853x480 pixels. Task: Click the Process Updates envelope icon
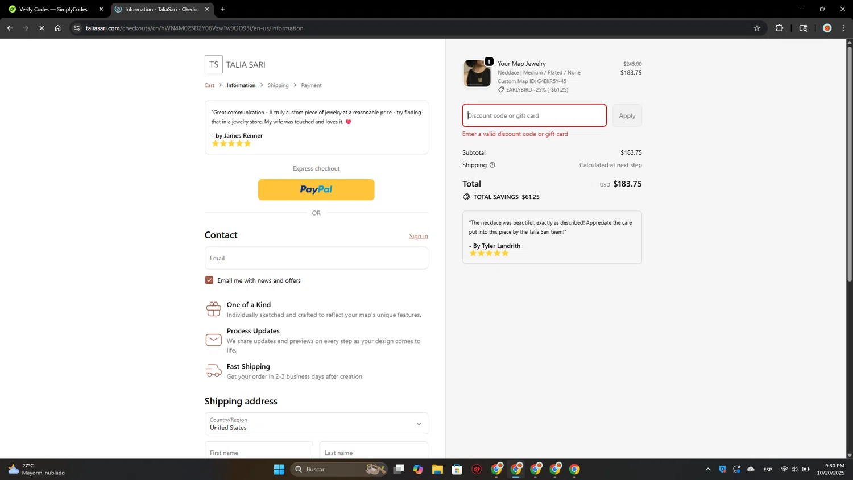[x=213, y=340]
